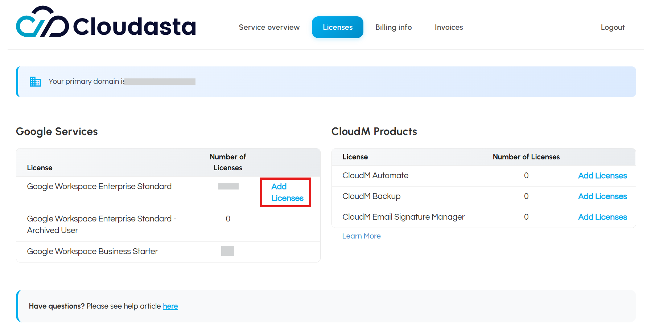Go to the Invoices tab

point(449,27)
